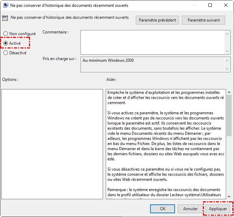Click scroll down arrow in Pris en charge box

pyautogui.click(x=228, y=69)
